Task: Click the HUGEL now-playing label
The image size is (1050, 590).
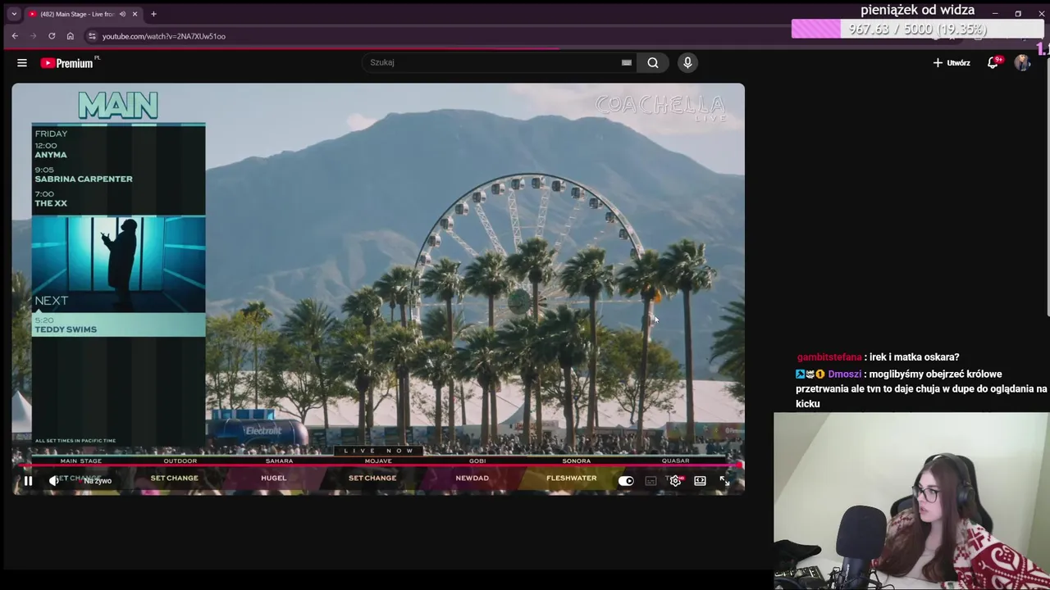Action: coord(274,479)
